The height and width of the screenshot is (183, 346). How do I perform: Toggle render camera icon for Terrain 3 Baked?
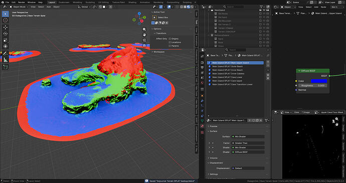[268, 28]
